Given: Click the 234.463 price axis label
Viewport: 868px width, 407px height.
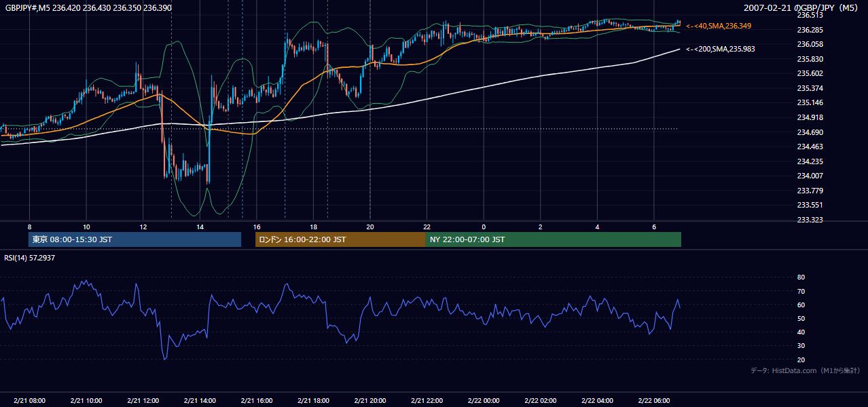Looking at the screenshot, I should coord(810,147).
